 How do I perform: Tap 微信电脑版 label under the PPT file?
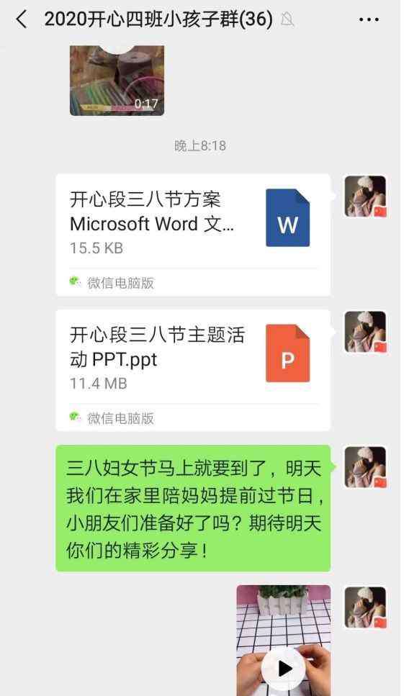click(x=120, y=418)
